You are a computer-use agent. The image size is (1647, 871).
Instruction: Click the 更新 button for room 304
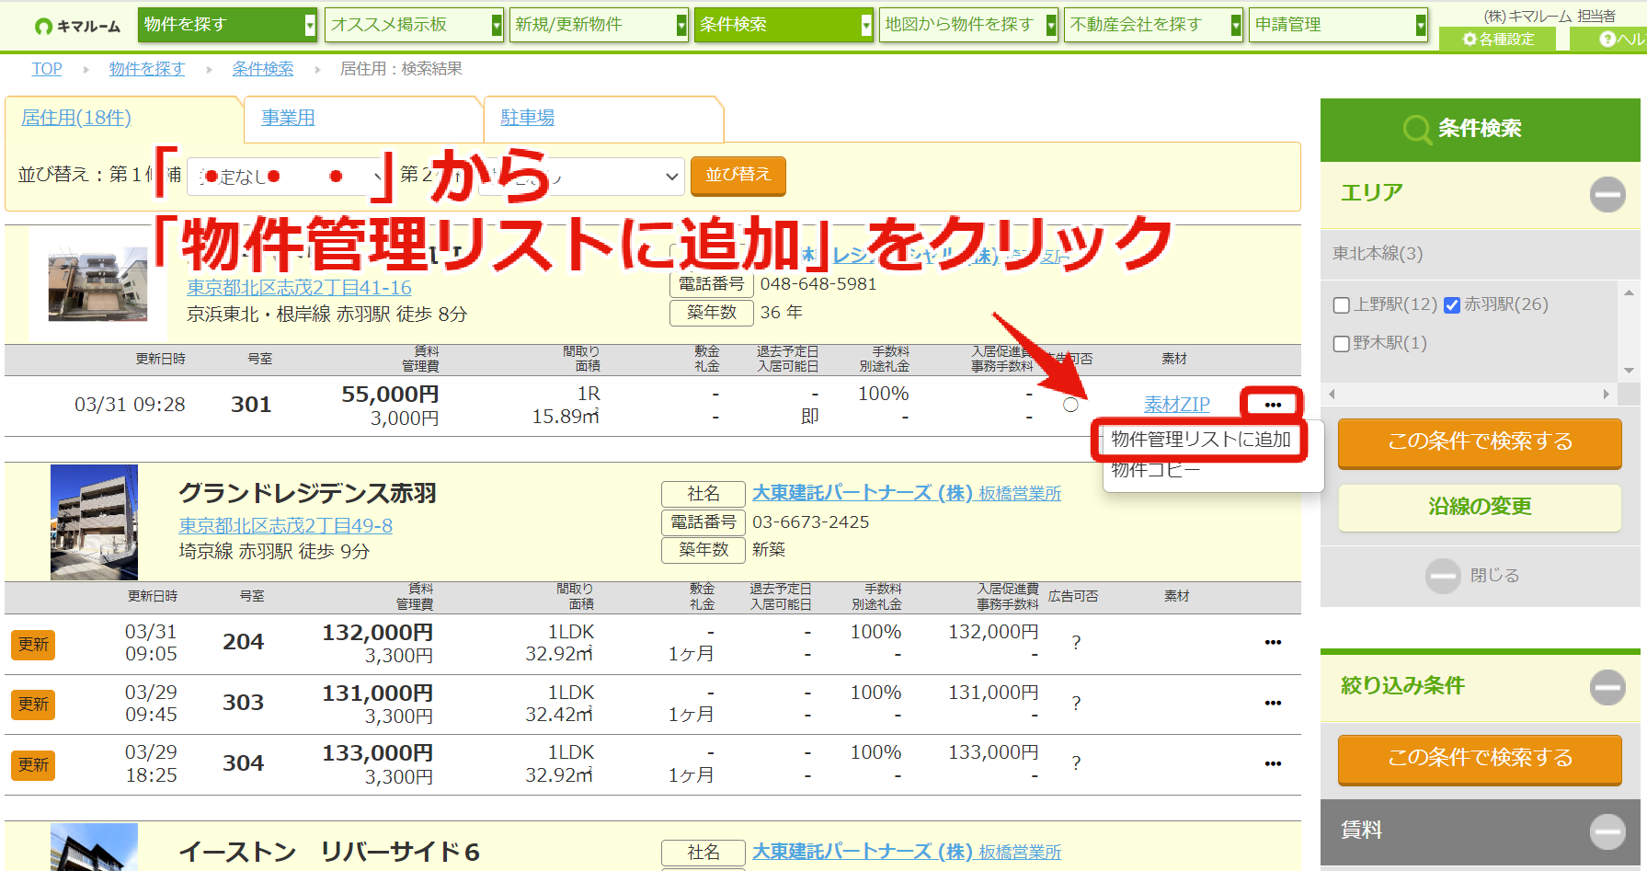pyautogui.click(x=33, y=765)
